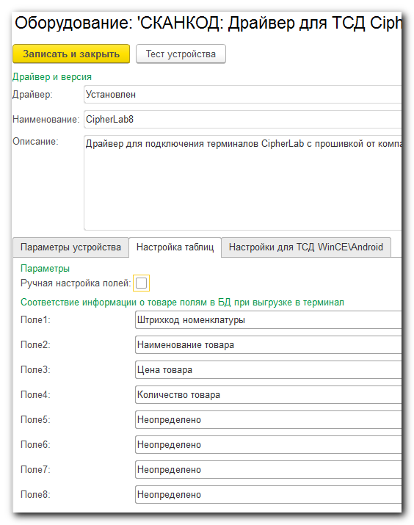Viewport: 414px width, 525px height.
Task: Click the Поле8 field showing Неопределено
Action: [269, 495]
